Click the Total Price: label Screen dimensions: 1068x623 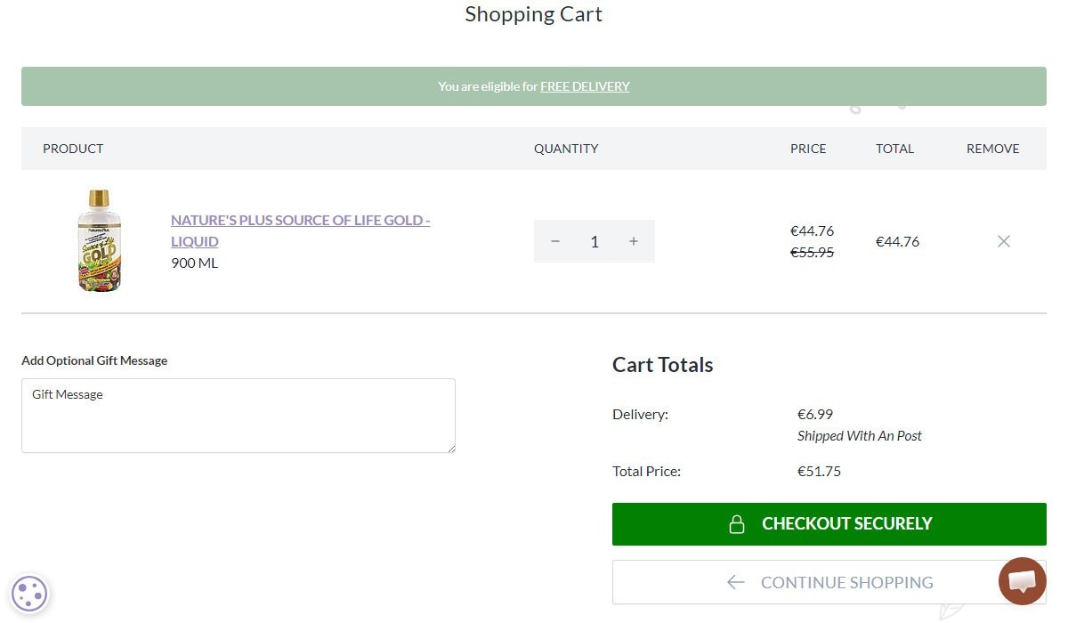[646, 471]
